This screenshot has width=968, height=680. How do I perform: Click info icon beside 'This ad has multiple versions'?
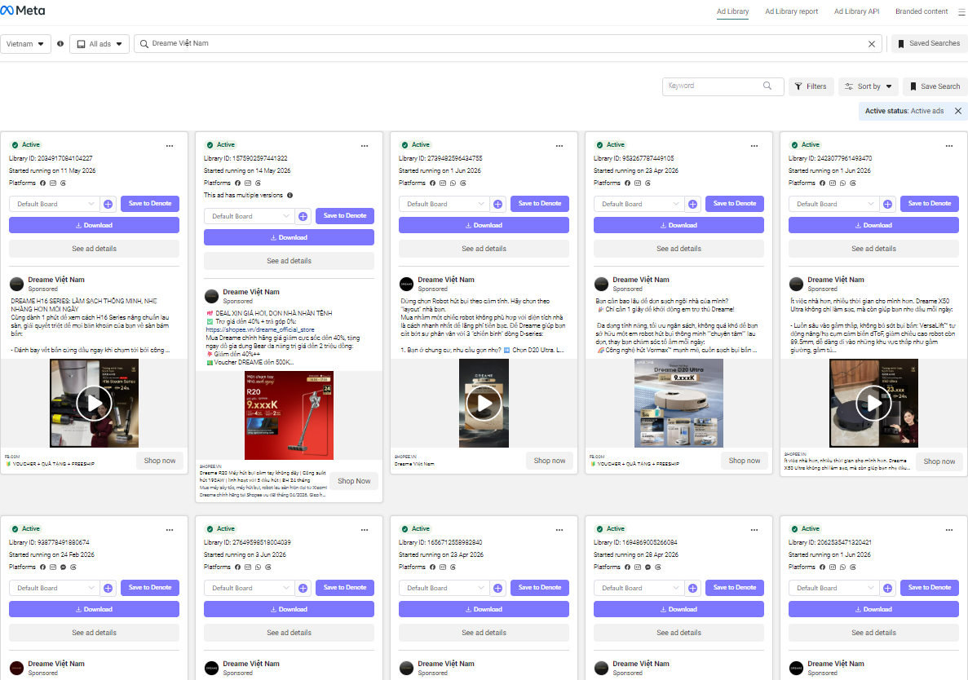point(290,195)
